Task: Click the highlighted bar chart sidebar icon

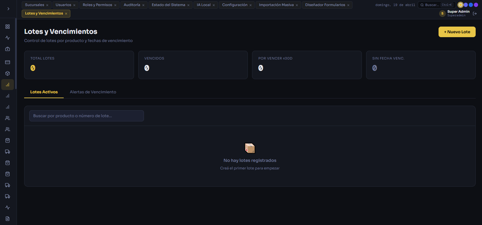Action: click(8, 85)
